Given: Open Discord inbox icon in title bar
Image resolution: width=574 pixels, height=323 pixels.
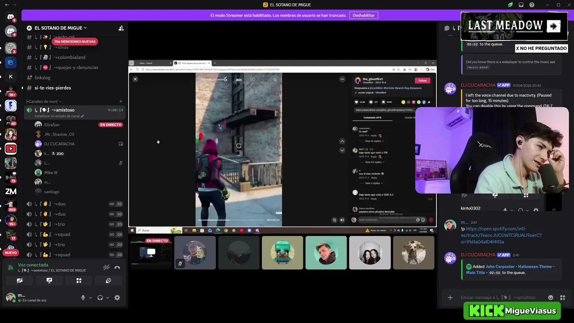Looking at the screenshot, I should pos(521,5).
